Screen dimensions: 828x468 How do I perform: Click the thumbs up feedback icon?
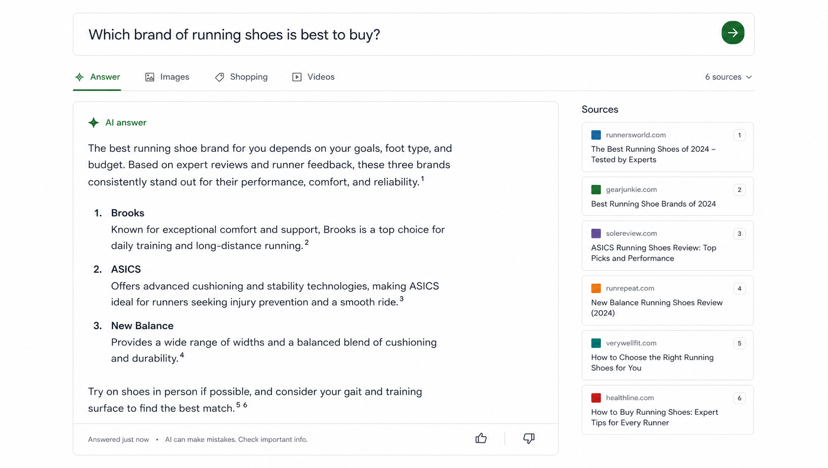click(x=481, y=438)
